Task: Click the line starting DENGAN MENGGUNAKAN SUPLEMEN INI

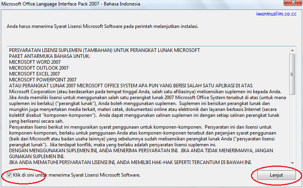Action: [x=141, y=151]
